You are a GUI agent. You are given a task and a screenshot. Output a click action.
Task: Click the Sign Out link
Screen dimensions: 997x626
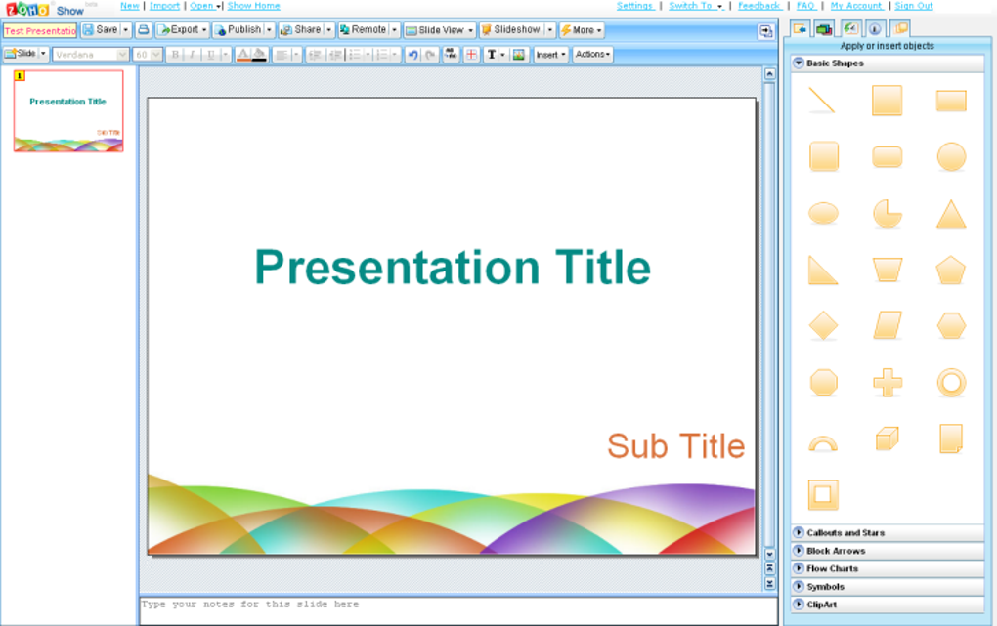pyautogui.click(x=914, y=6)
